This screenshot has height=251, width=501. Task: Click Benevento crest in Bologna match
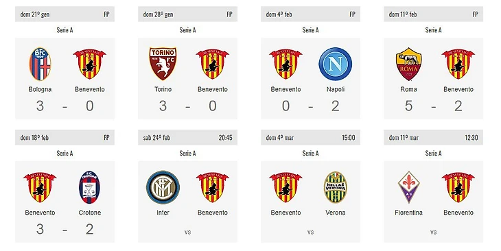pyautogui.click(x=89, y=64)
